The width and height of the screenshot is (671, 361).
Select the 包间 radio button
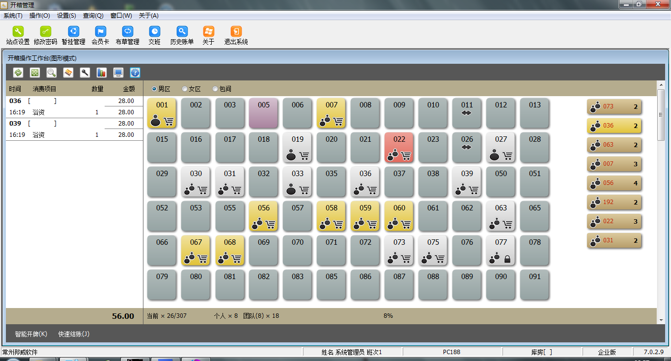point(215,89)
